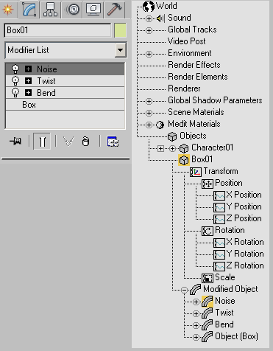This screenshot has height=351, width=273.
Task: Click the object color swatch
Action: (121, 30)
